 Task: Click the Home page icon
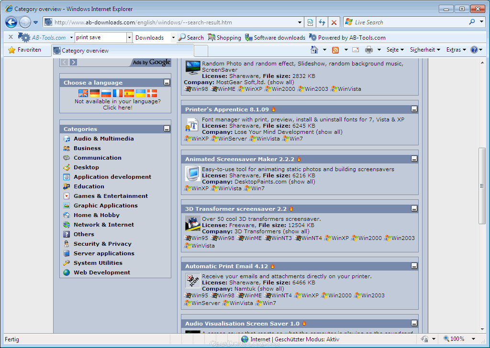click(x=314, y=50)
